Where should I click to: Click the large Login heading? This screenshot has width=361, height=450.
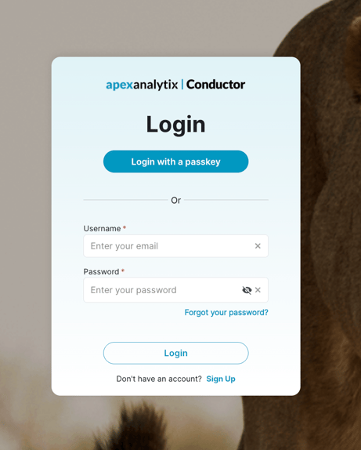pyautogui.click(x=175, y=125)
